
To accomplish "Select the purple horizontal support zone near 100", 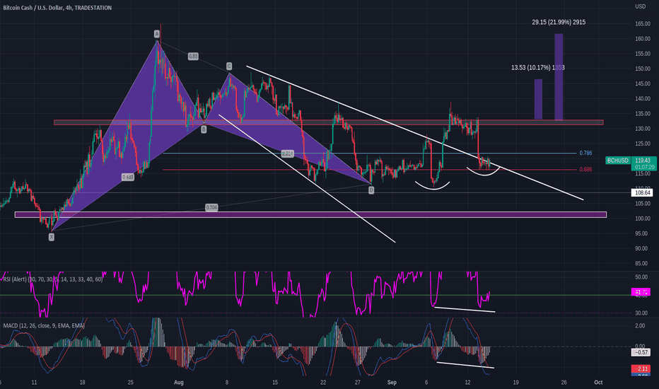I will [310, 214].
